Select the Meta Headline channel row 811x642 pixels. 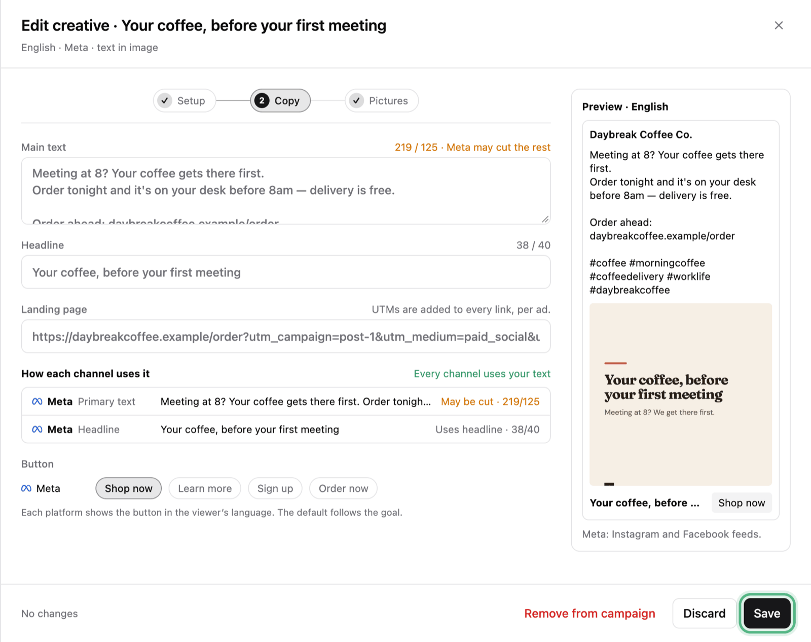[x=286, y=430]
